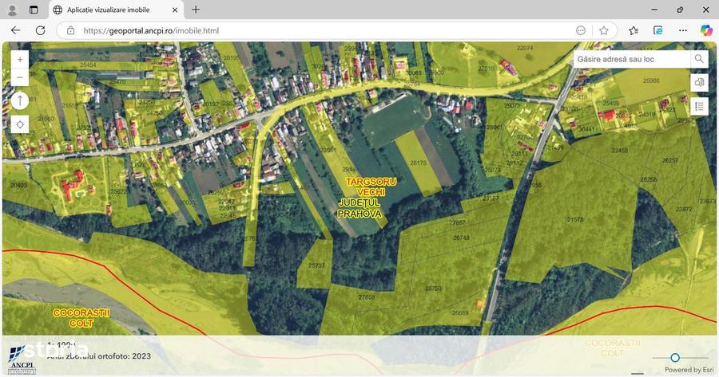Open the Powered by Esri link

[689, 370]
